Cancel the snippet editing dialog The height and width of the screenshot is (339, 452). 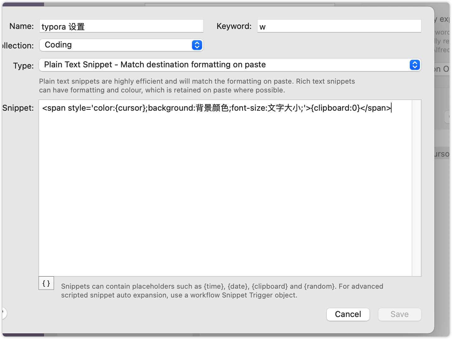(x=348, y=314)
